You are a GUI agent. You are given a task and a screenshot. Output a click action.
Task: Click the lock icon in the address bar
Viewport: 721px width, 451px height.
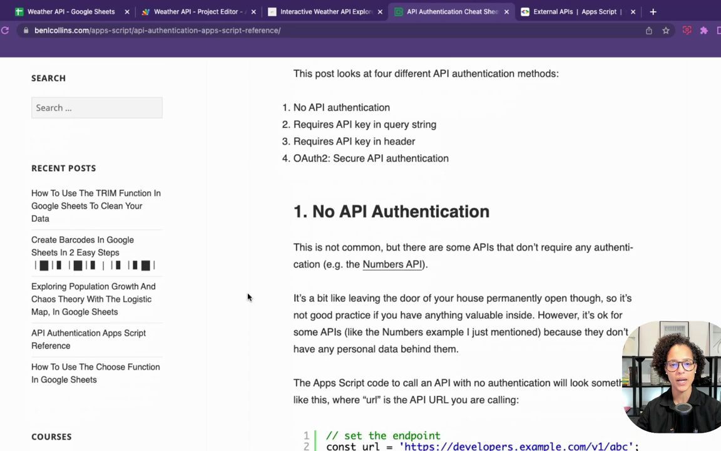point(26,30)
